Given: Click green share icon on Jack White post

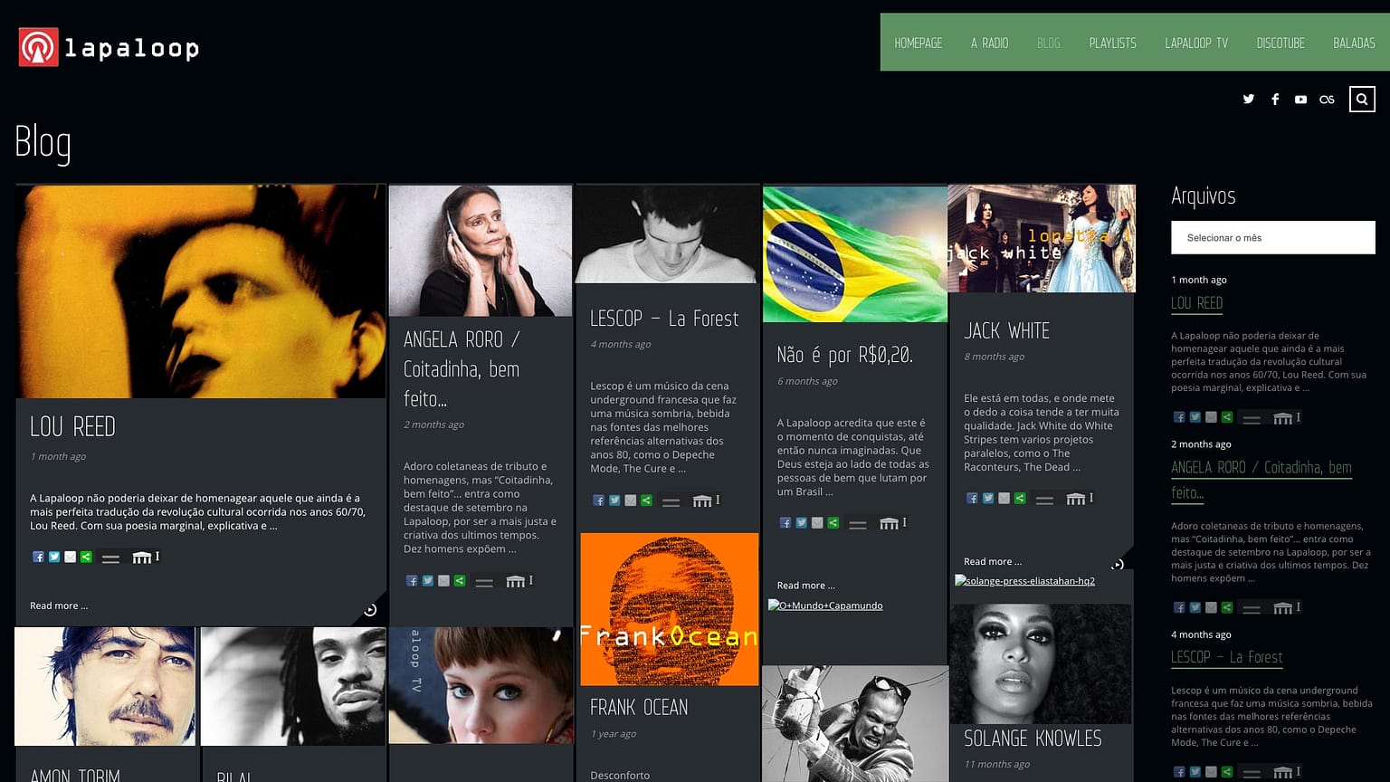Looking at the screenshot, I should (1020, 499).
